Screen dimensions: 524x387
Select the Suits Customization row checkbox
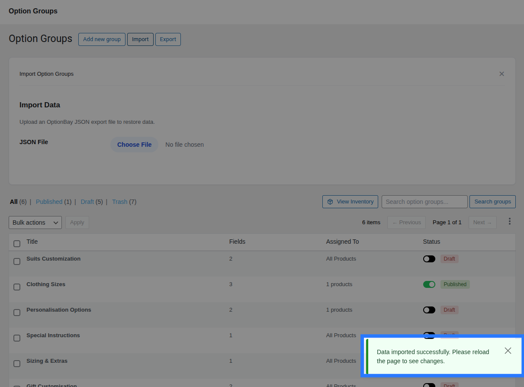click(17, 261)
